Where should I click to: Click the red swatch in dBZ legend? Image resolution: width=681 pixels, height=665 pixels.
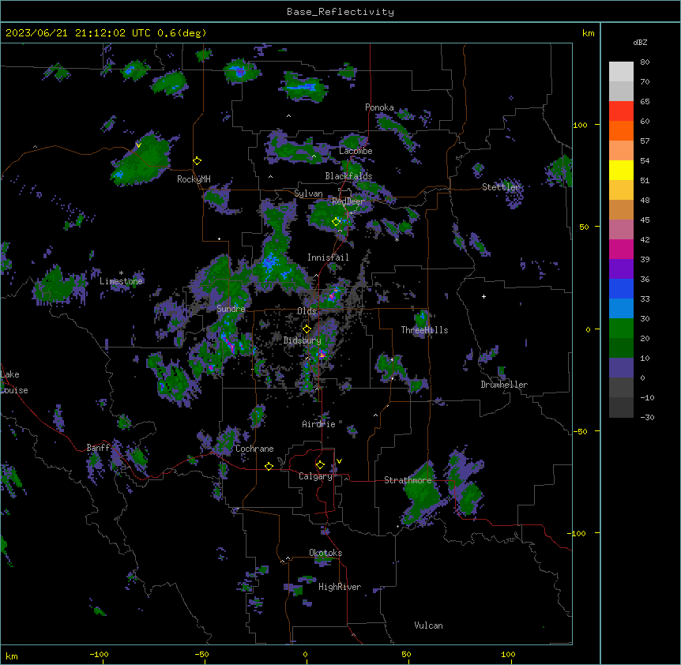pyautogui.click(x=621, y=111)
